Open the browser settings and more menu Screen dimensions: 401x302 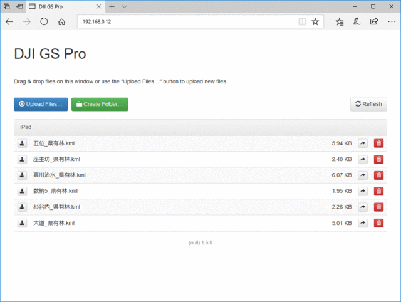pyautogui.click(x=392, y=22)
